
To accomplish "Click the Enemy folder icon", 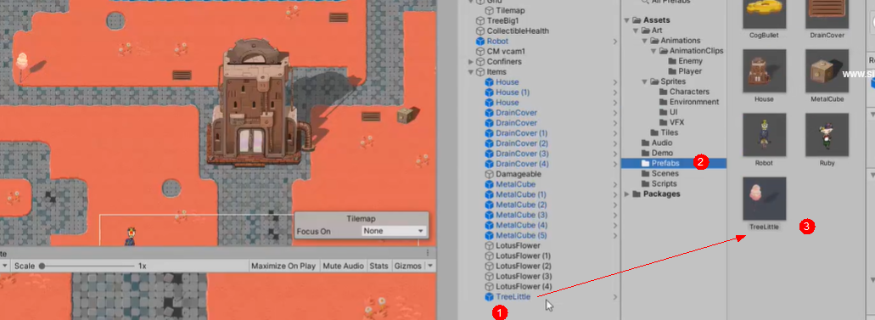I will pyautogui.click(x=672, y=61).
